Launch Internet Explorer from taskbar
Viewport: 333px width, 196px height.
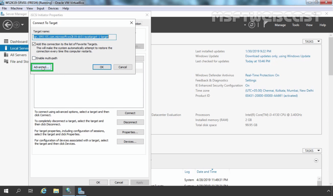44,191
